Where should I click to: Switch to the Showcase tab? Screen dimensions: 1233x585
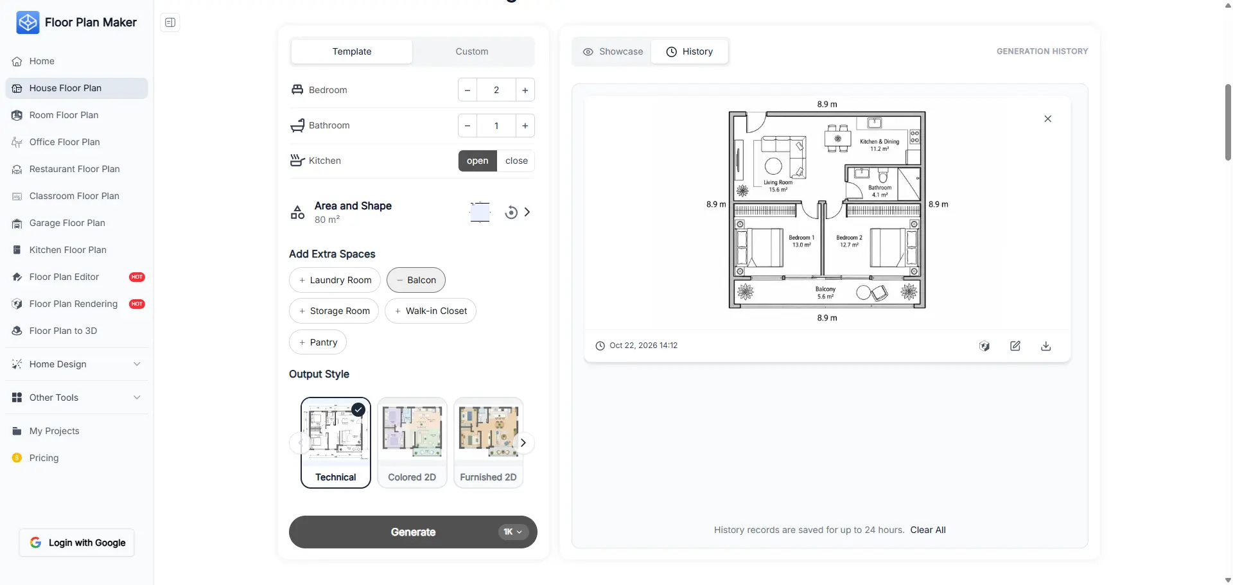tap(613, 51)
